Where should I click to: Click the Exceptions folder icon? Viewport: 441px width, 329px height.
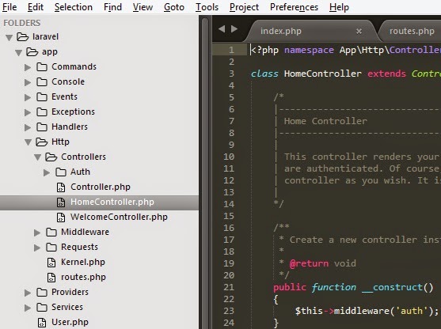[x=42, y=112]
